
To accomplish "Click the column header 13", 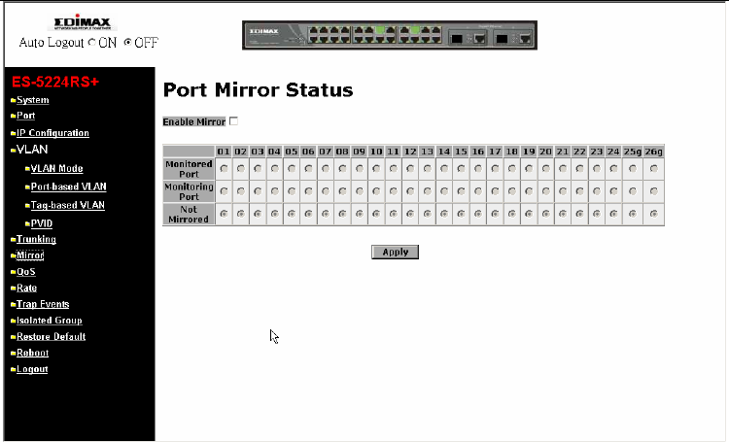I will click(x=427, y=152).
